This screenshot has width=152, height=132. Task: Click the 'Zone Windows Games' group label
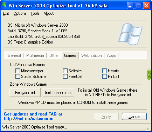(x=29, y=84)
